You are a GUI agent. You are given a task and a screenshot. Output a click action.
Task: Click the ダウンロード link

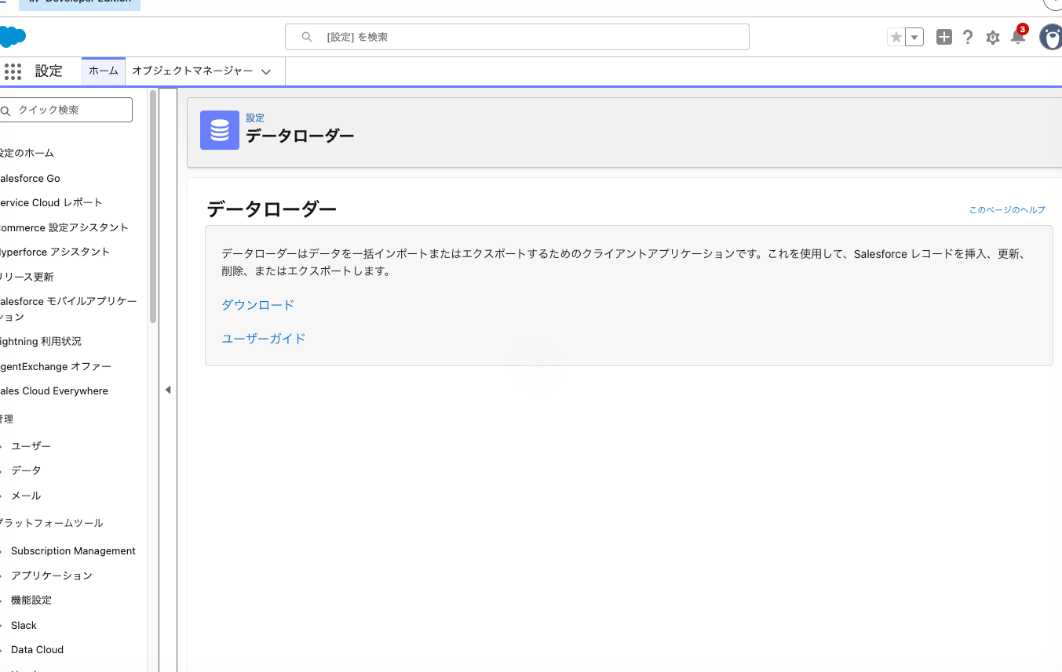[x=257, y=305]
